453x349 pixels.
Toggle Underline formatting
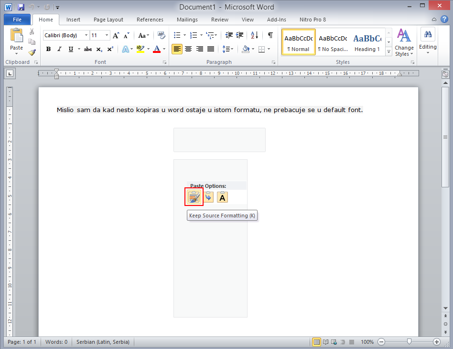(x=71, y=49)
